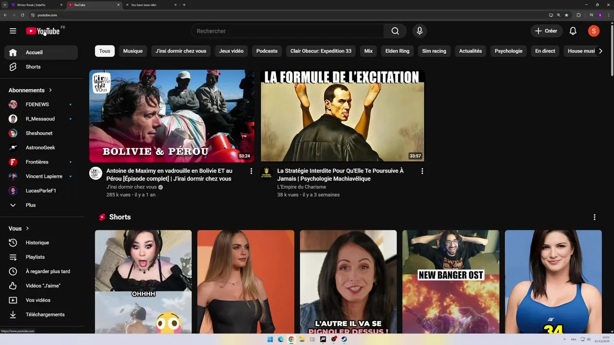This screenshot has height=345, width=614.
Task: Reload the page
Action: click(22, 15)
